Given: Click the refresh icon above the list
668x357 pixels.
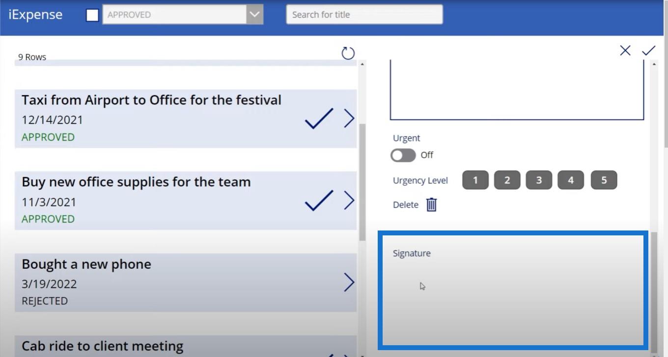Looking at the screenshot, I should click(x=348, y=53).
